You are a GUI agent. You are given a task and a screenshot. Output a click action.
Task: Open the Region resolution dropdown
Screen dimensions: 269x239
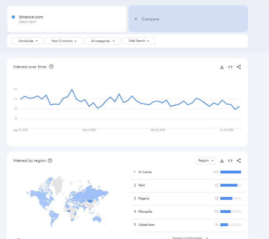(x=206, y=161)
